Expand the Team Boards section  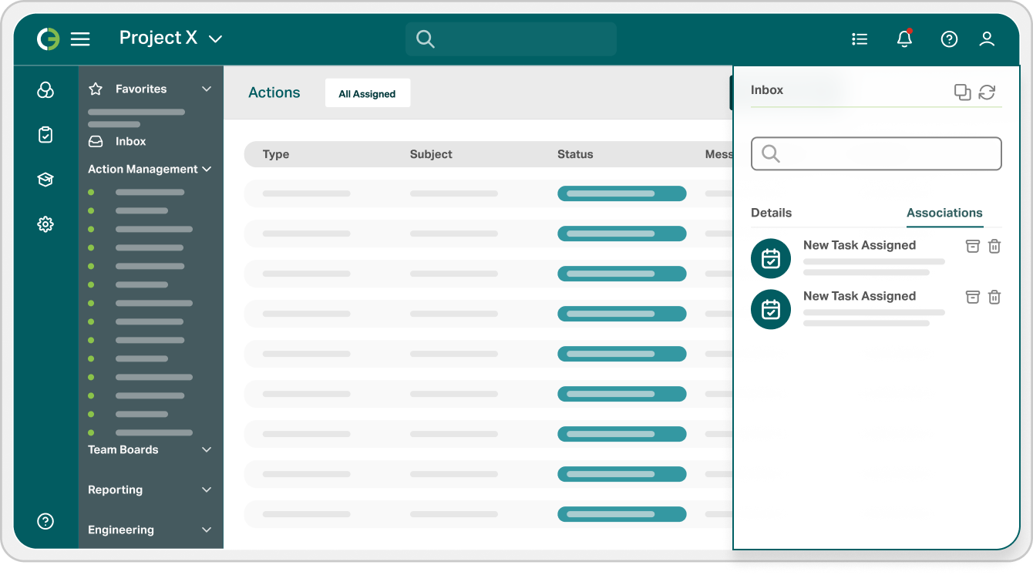[206, 449]
